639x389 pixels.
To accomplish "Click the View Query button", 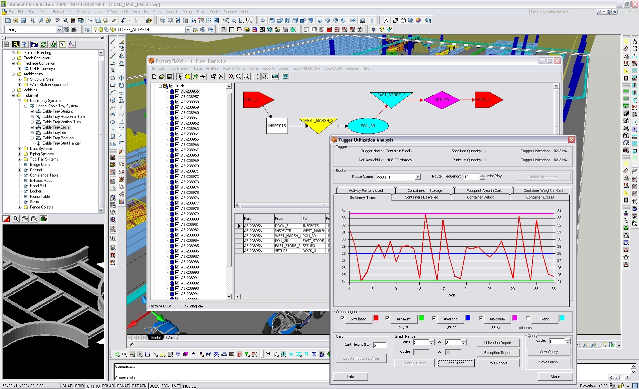I will (x=548, y=352).
